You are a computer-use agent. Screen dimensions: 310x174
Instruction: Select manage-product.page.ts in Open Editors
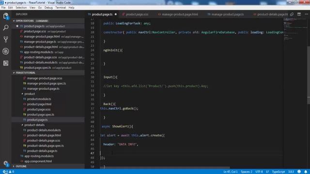(48, 42)
